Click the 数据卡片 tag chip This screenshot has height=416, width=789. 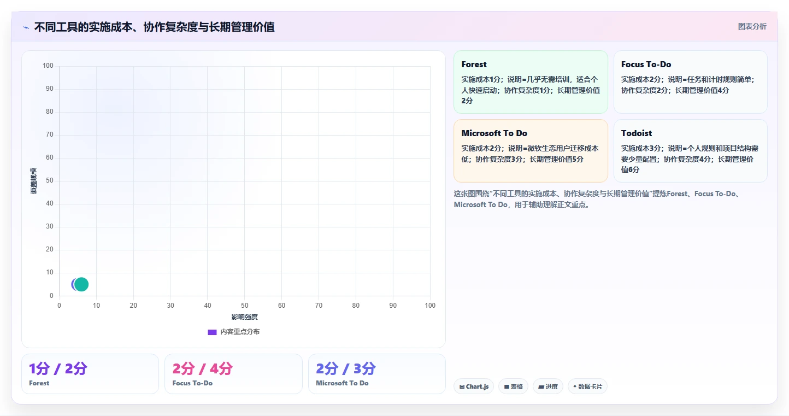(587, 386)
